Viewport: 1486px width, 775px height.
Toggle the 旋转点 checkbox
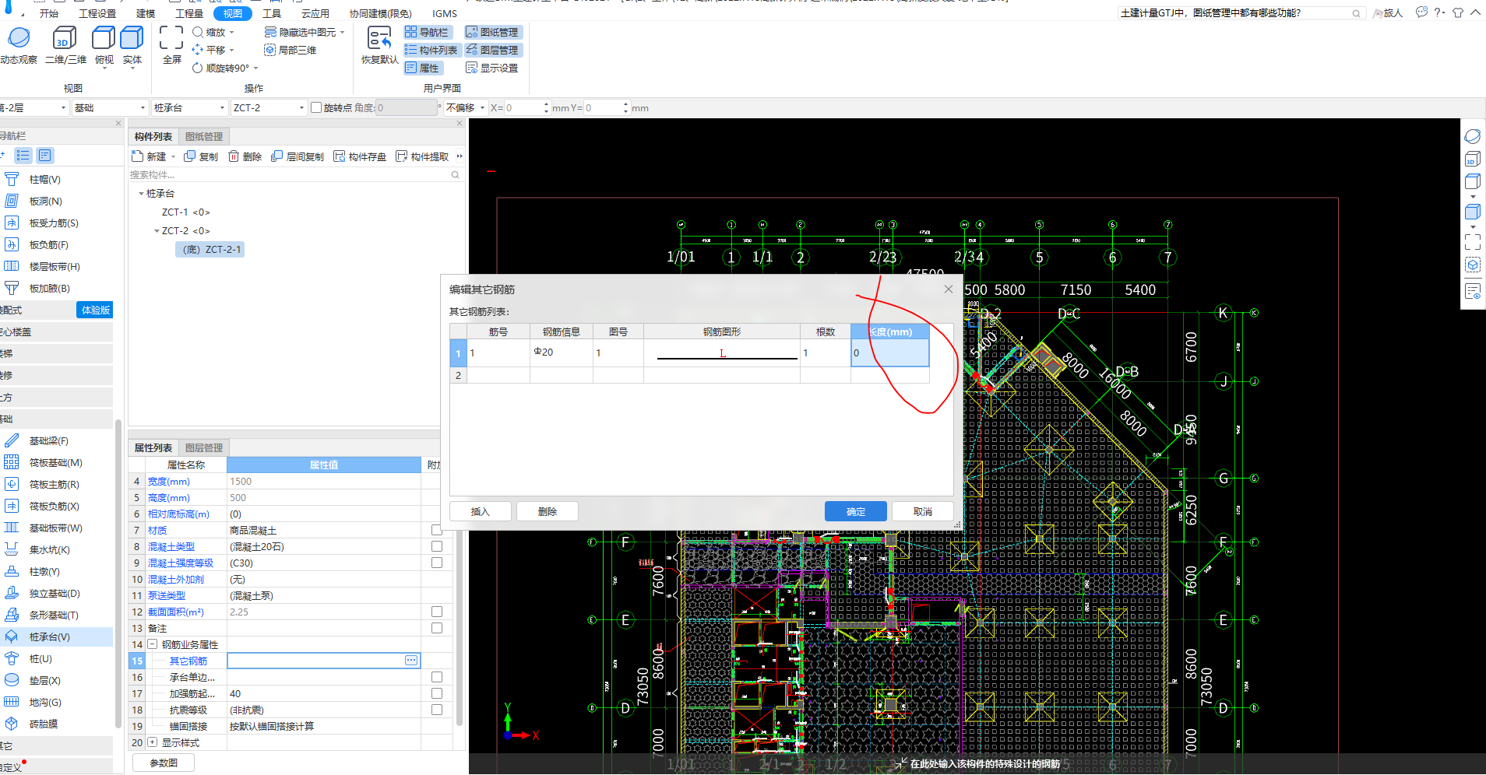(315, 107)
